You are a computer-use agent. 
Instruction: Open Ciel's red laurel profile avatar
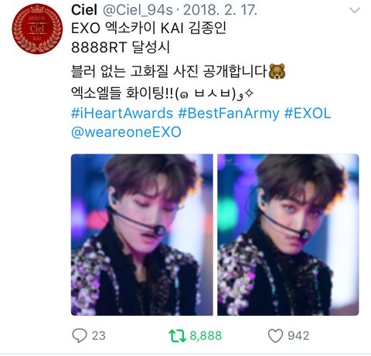tap(37, 29)
